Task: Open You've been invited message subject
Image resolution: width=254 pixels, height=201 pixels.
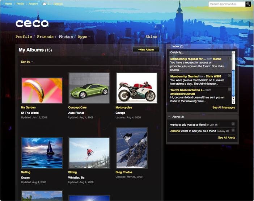Action: click(x=187, y=90)
